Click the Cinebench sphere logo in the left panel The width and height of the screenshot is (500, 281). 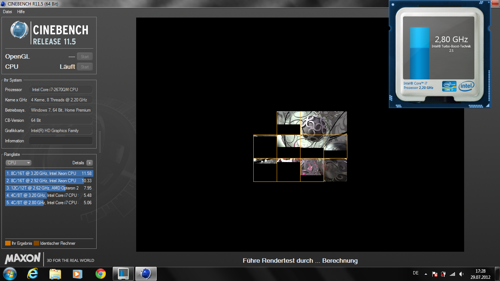pyautogui.click(x=19, y=30)
